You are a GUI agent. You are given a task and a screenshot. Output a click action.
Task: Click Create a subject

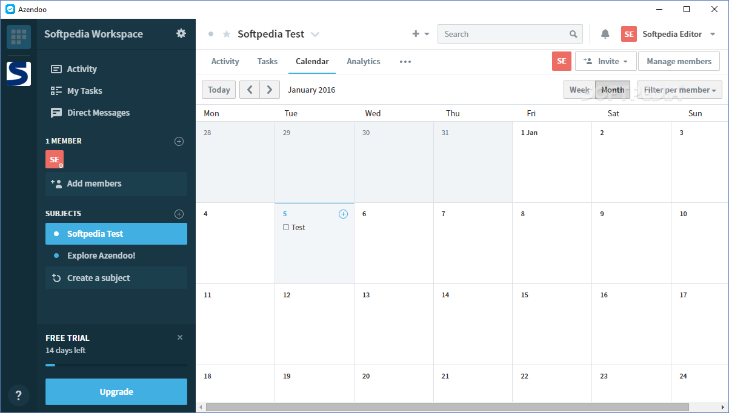(x=116, y=278)
